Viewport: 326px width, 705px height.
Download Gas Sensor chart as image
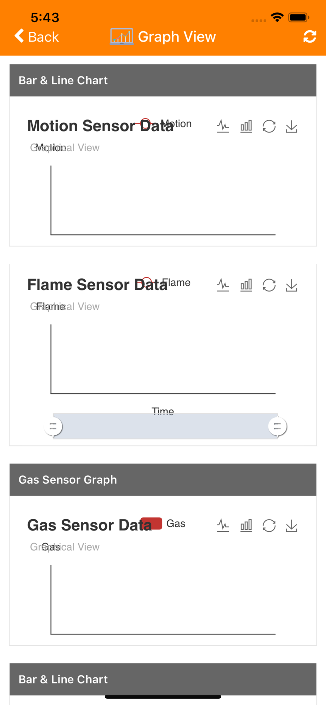pyautogui.click(x=291, y=526)
